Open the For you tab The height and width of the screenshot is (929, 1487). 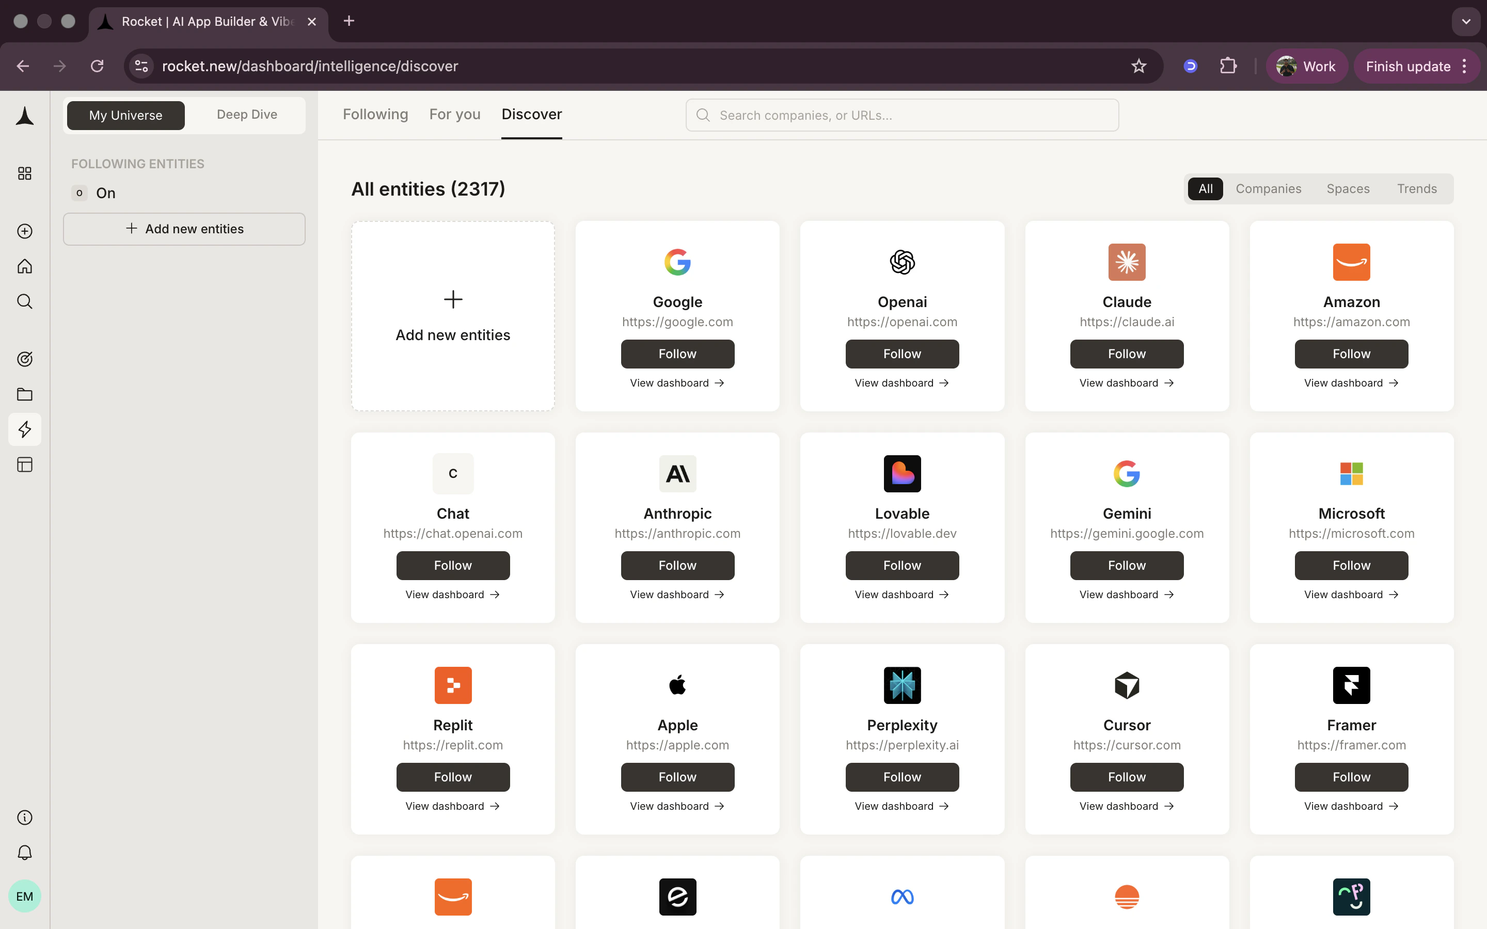pyautogui.click(x=455, y=114)
